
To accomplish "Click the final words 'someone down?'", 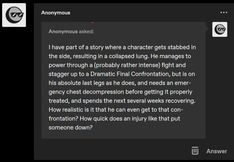I will [71, 127].
